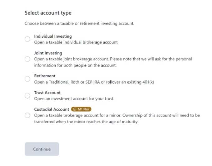The height and width of the screenshot is (166, 212).
Task: Click the M1 Plus badge label
Action: (x=81, y=109)
